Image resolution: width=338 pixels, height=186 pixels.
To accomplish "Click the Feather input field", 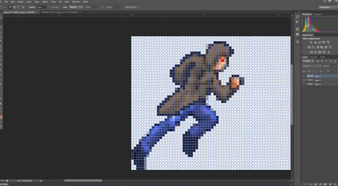I will point(42,7).
